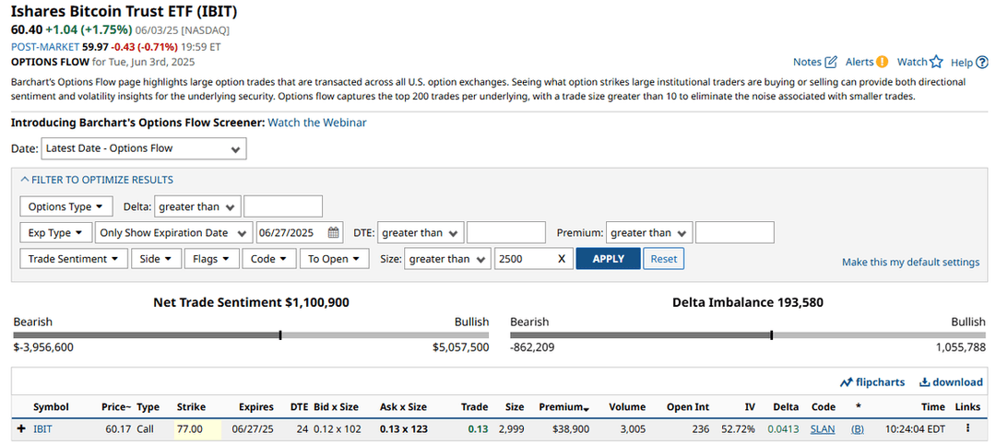996x445 pixels.
Task: Open the DTE comparison dropdown
Action: 421,232
